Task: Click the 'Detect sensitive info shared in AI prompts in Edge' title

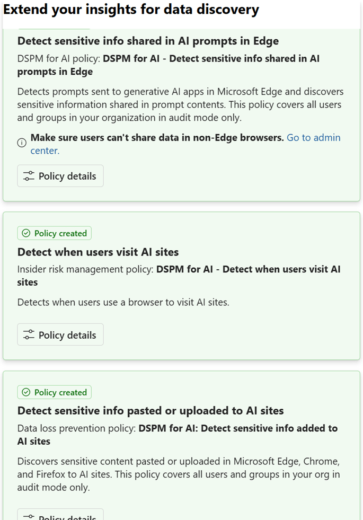Action: 148,41
